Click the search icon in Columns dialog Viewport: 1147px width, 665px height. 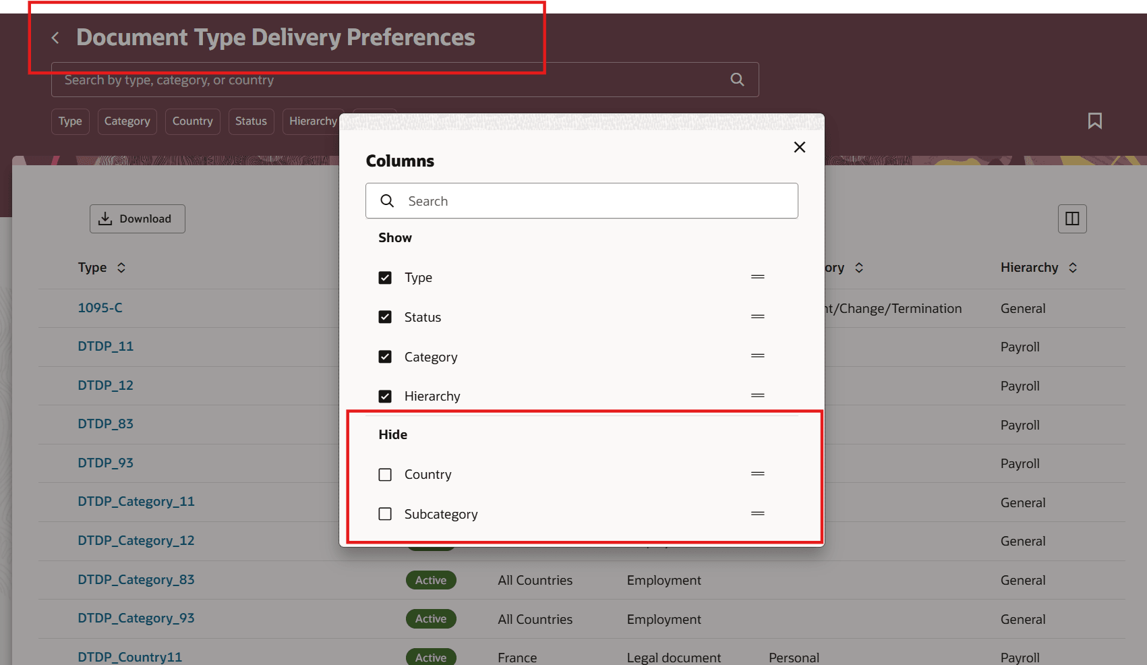387,201
